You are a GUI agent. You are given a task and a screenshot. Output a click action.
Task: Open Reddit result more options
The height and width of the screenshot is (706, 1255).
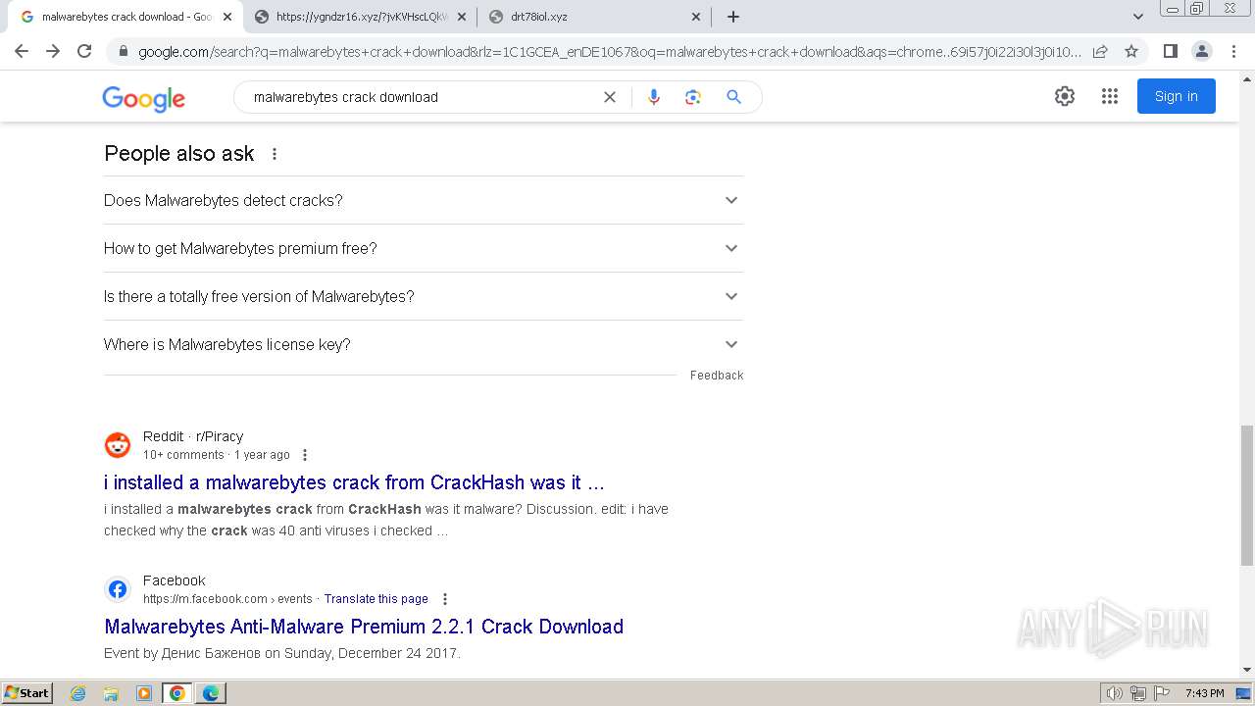point(305,455)
